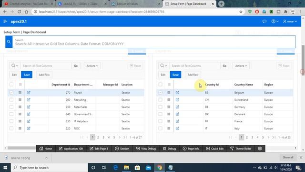Screen dimensions: 305x172
Task: Click Go in the Countries grid
Action: coord(224,66)
